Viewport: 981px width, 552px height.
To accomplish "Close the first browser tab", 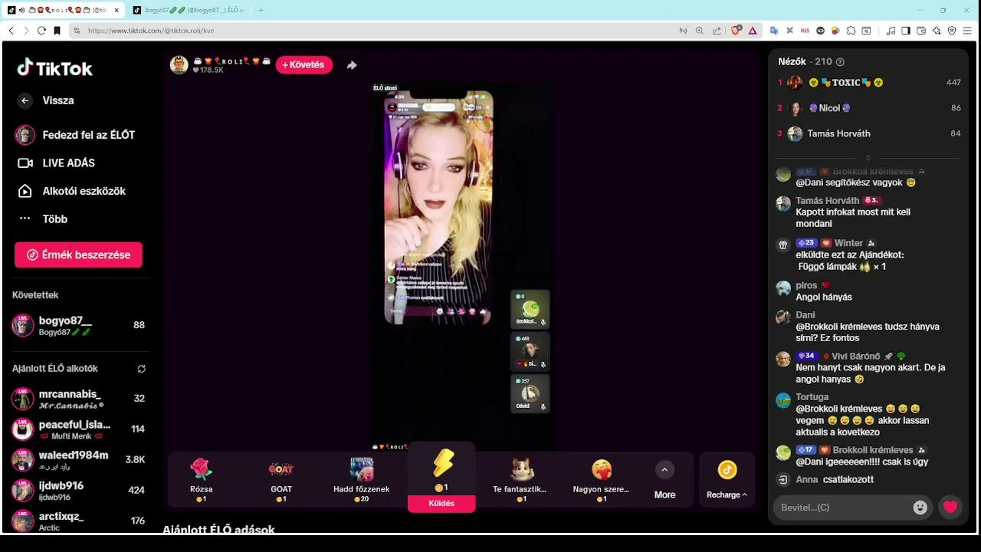I will (x=117, y=10).
